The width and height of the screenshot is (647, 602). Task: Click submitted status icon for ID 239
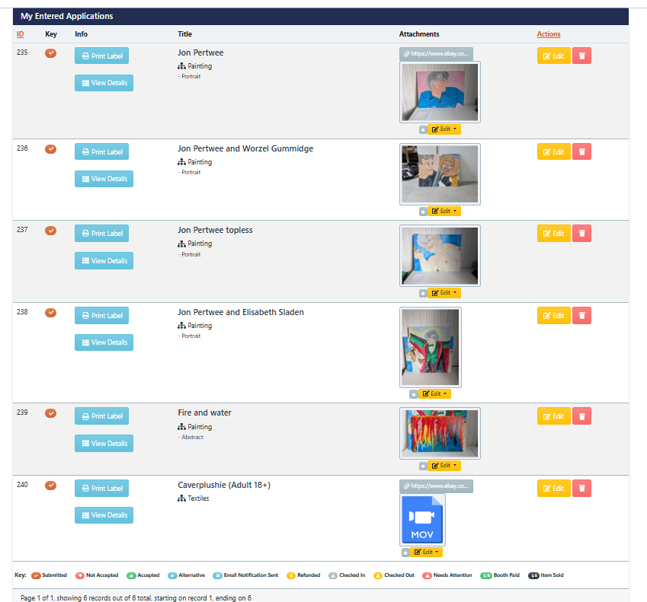click(51, 412)
